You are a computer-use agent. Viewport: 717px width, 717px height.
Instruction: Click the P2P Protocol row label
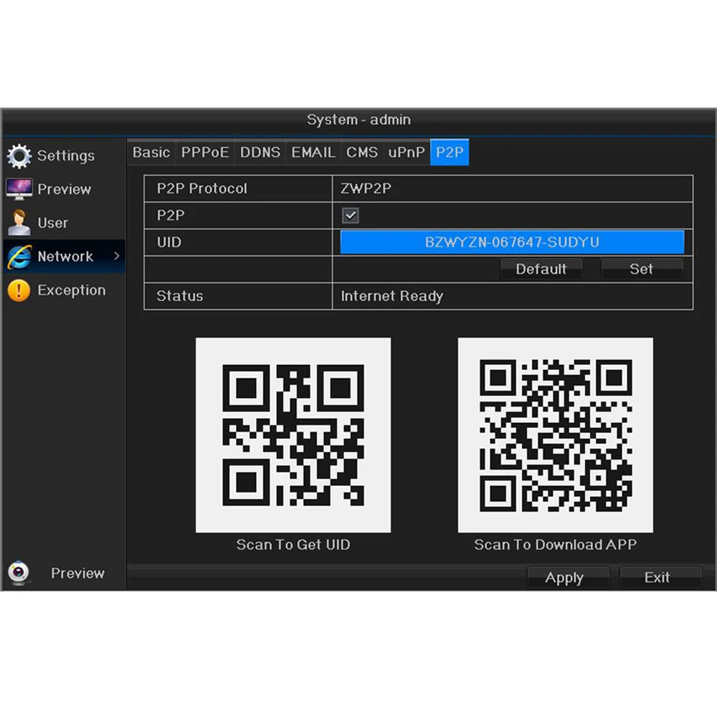coord(201,189)
